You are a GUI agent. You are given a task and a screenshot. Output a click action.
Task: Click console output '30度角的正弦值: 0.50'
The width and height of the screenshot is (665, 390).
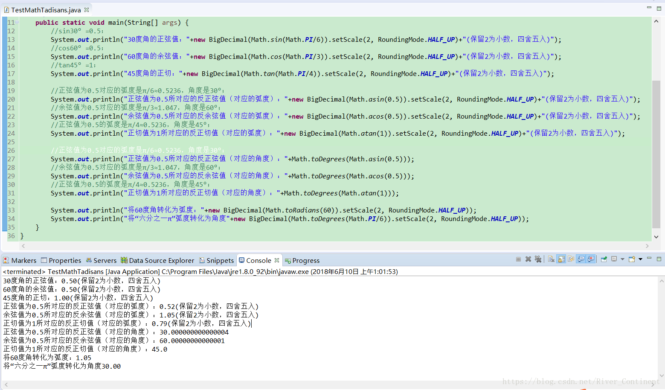pos(40,281)
